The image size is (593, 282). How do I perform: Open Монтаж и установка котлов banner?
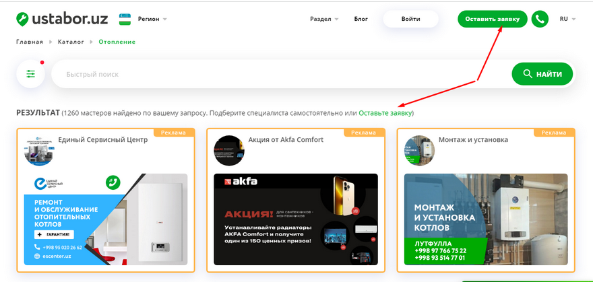tap(486, 219)
